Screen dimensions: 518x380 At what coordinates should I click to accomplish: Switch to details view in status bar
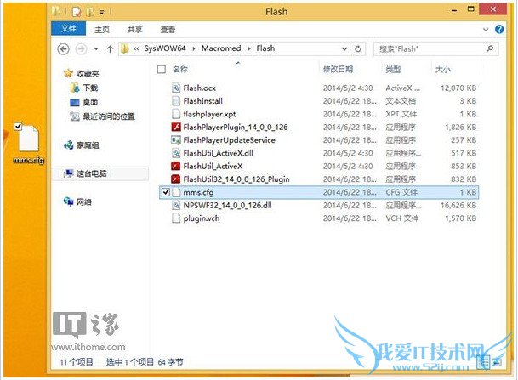(485, 362)
